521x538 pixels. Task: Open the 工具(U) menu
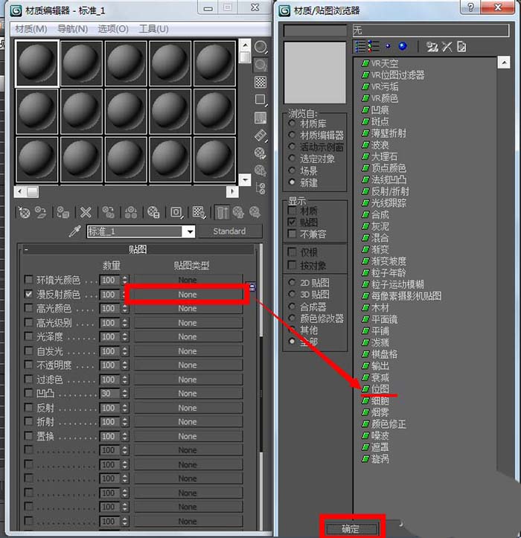pyautogui.click(x=153, y=29)
